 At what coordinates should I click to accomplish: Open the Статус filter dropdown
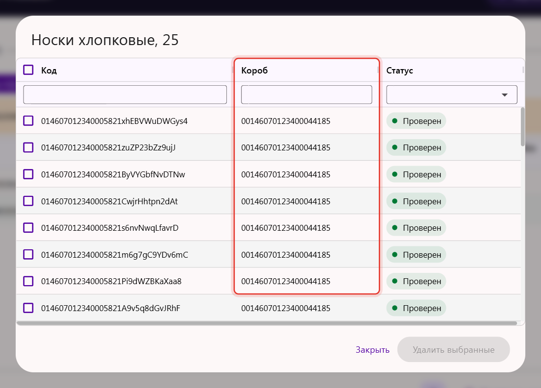tap(452, 95)
